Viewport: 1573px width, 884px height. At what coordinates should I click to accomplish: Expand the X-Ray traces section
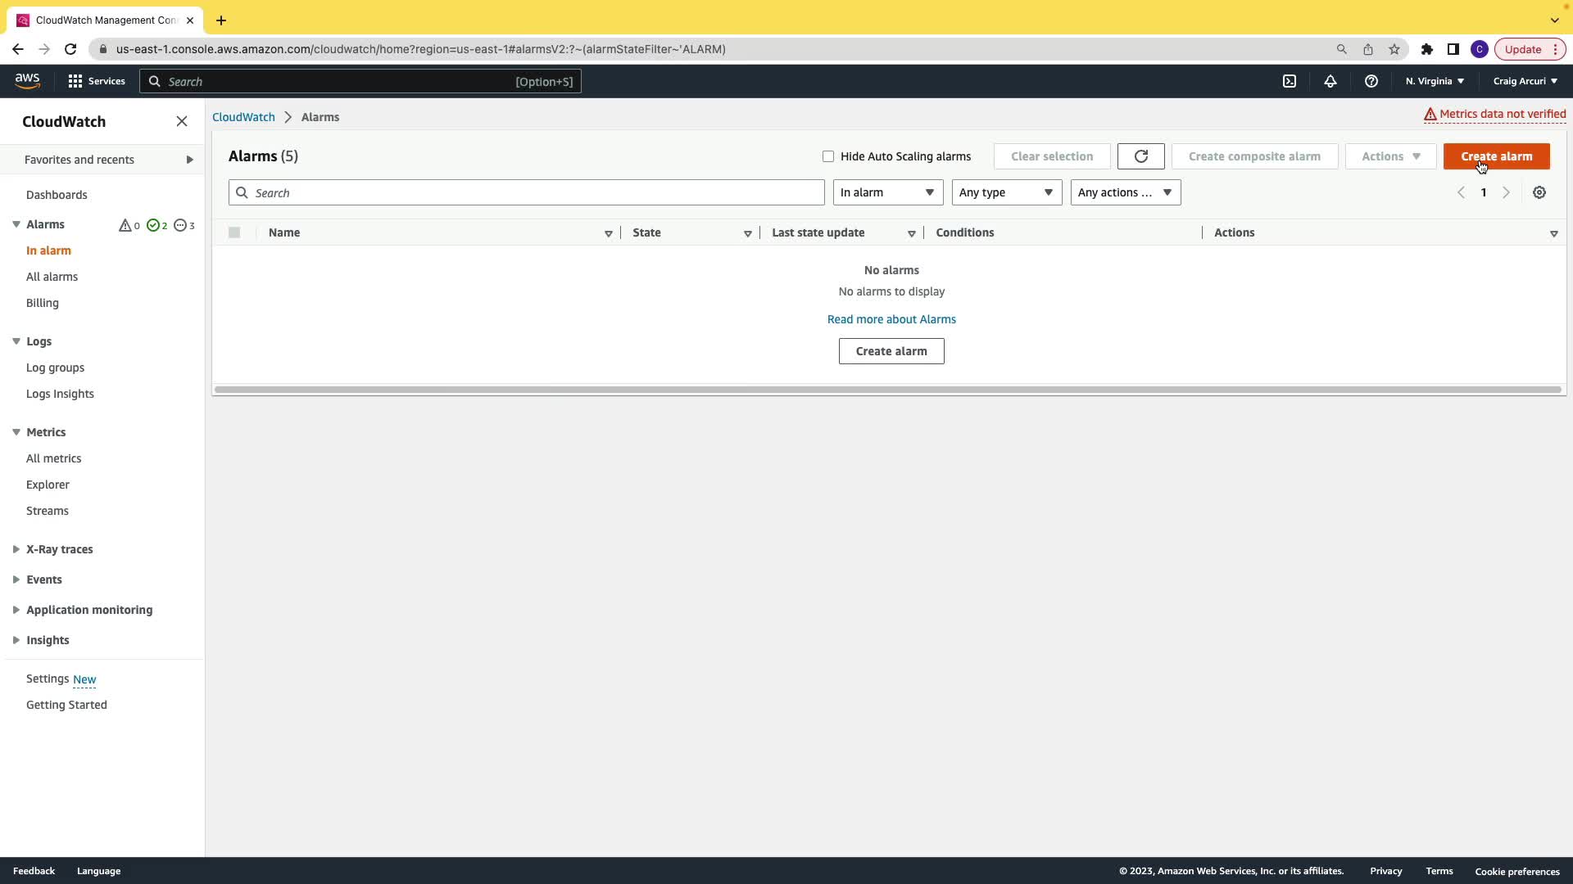pyautogui.click(x=59, y=549)
